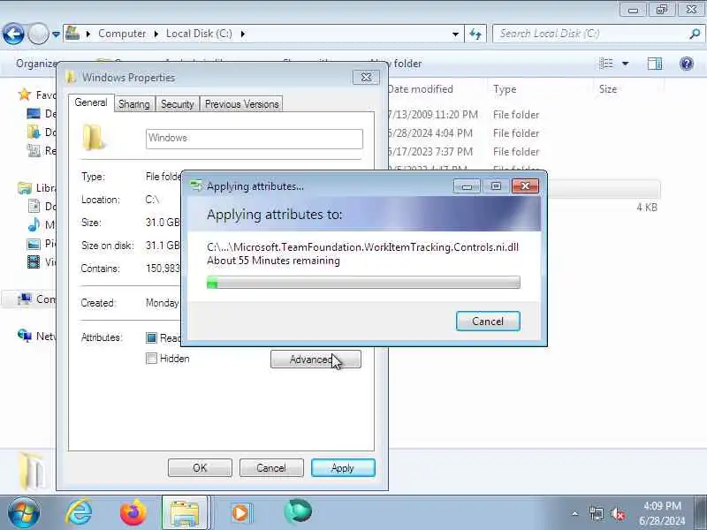Sort by the Size column header
Viewport: 707px width, 530px height.
pos(608,89)
